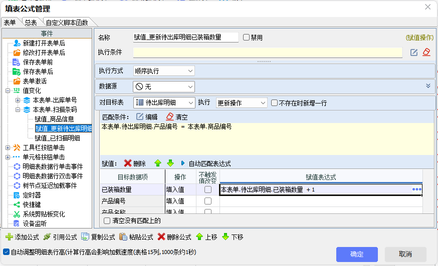Click 保存表单前 icon
Image resolution: width=438 pixels, height=266 pixels.
(17, 62)
